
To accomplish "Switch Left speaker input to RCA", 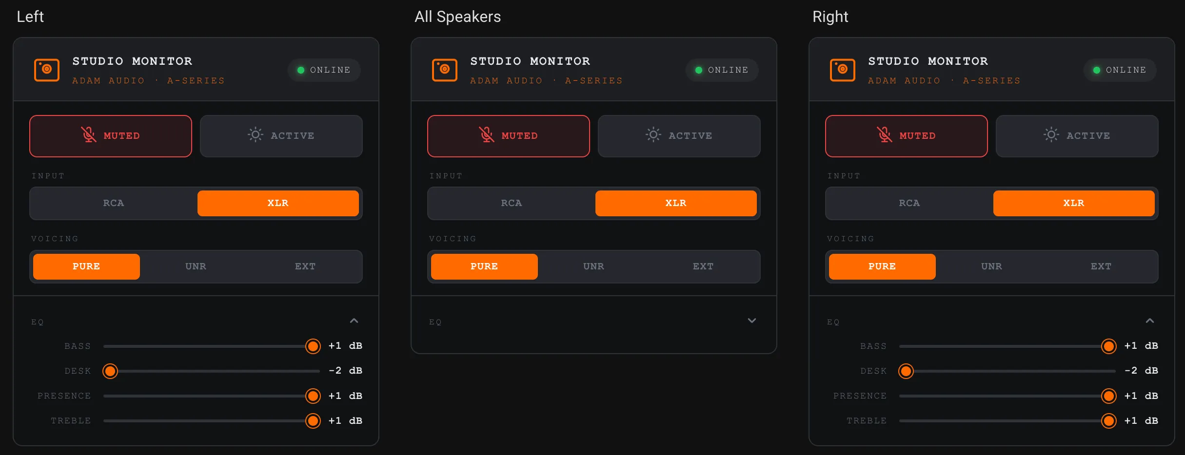I will pos(114,203).
